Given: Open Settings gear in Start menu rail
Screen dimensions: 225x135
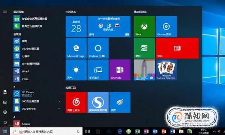Looking at the screenshot, I should point(5,112).
